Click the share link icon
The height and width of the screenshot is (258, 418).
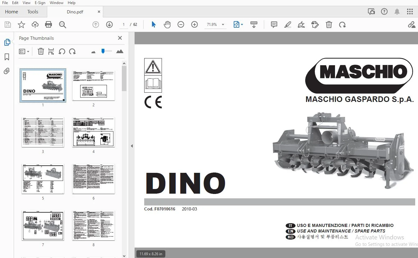click(x=411, y=25)
